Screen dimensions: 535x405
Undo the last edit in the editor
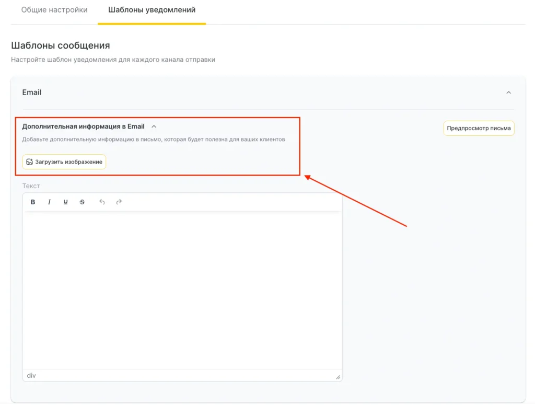coord(102,202)
